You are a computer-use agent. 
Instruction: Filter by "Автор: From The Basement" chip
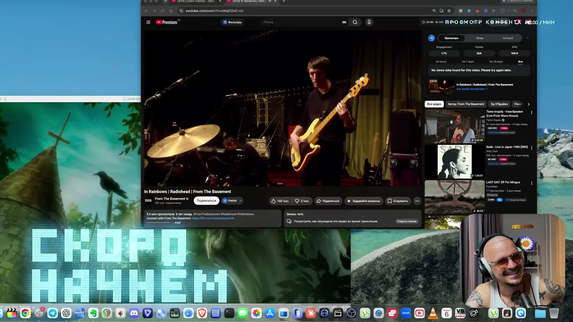coord(466,104)
